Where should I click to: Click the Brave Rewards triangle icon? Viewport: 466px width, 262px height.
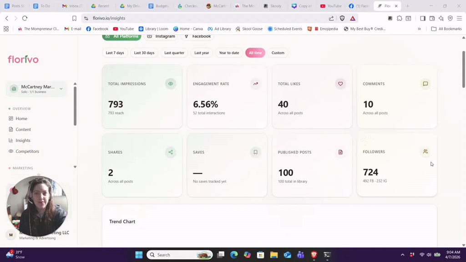click(x=353, y=18)
